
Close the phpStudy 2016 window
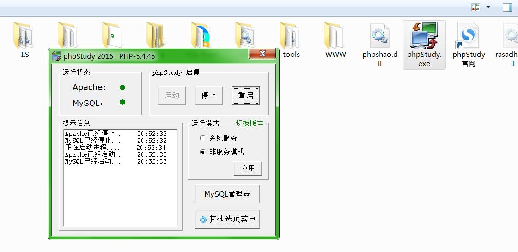tap(262, 54)
